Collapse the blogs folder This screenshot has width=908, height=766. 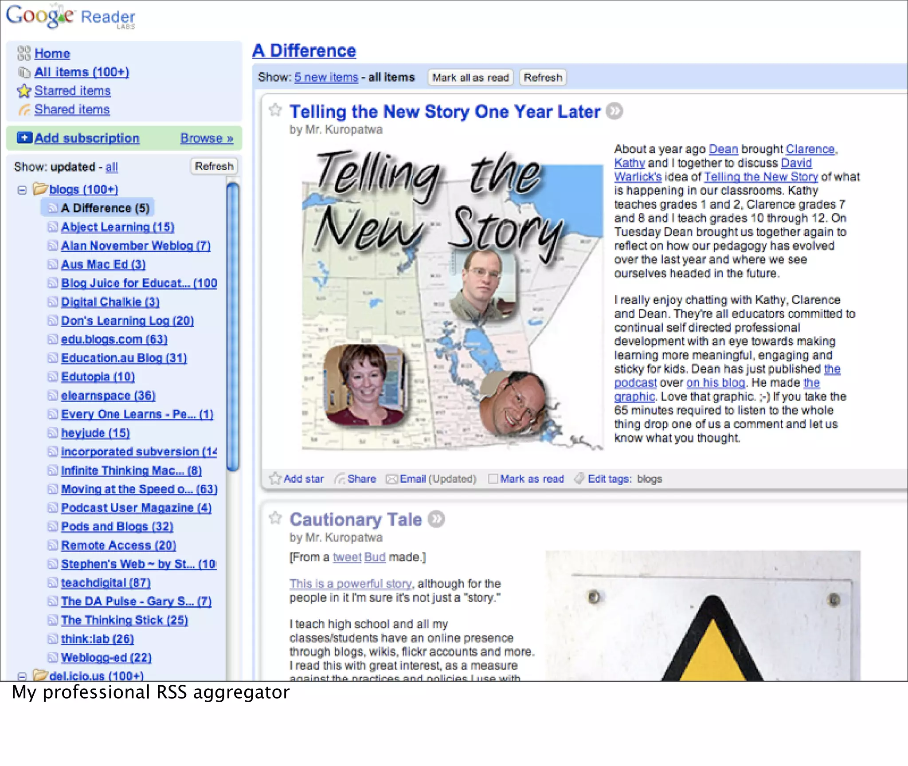point(22,190)
